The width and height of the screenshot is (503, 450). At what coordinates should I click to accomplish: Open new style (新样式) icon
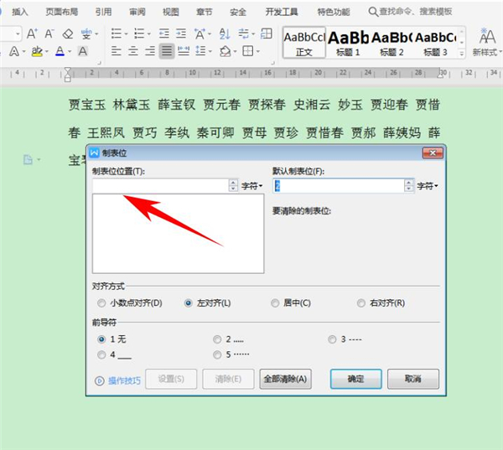487,43
